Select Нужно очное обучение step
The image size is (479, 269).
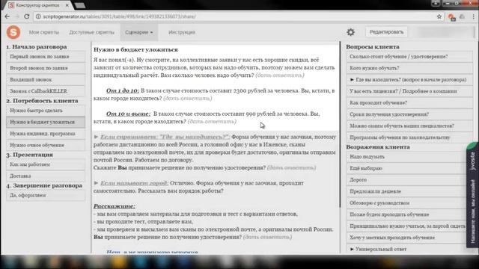[46, 145]
